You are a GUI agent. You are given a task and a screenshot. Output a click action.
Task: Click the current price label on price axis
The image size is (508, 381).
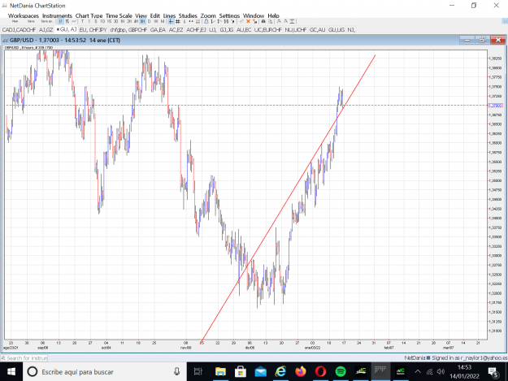(495, 106)
